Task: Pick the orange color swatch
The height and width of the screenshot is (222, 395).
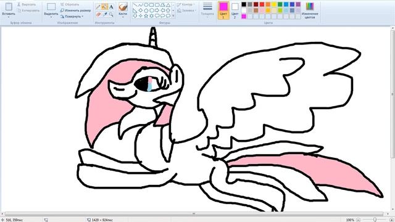Action: point(268,4)
